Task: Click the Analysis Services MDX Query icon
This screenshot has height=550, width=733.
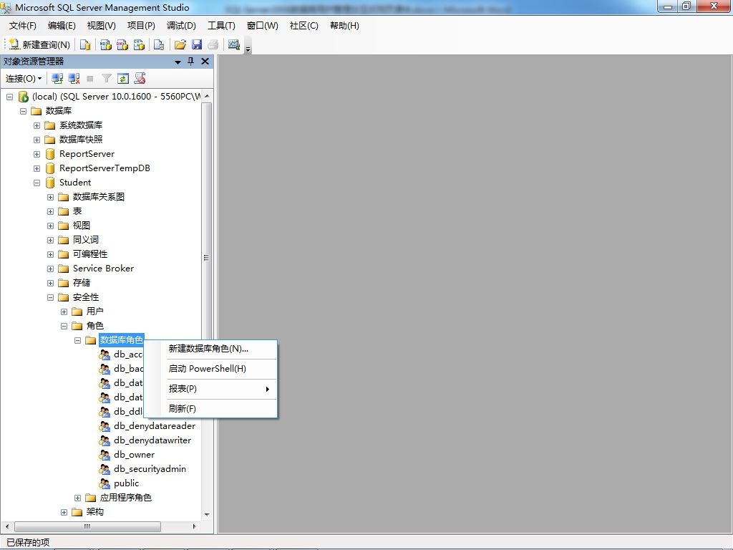Action: click(106, 44)
